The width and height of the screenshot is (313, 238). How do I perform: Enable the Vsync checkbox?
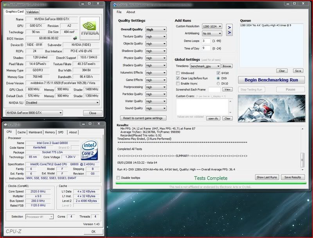(178, 83)
